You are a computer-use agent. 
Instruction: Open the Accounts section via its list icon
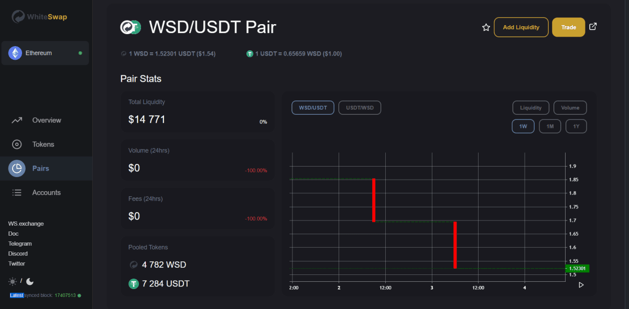(x=16, y=192)
